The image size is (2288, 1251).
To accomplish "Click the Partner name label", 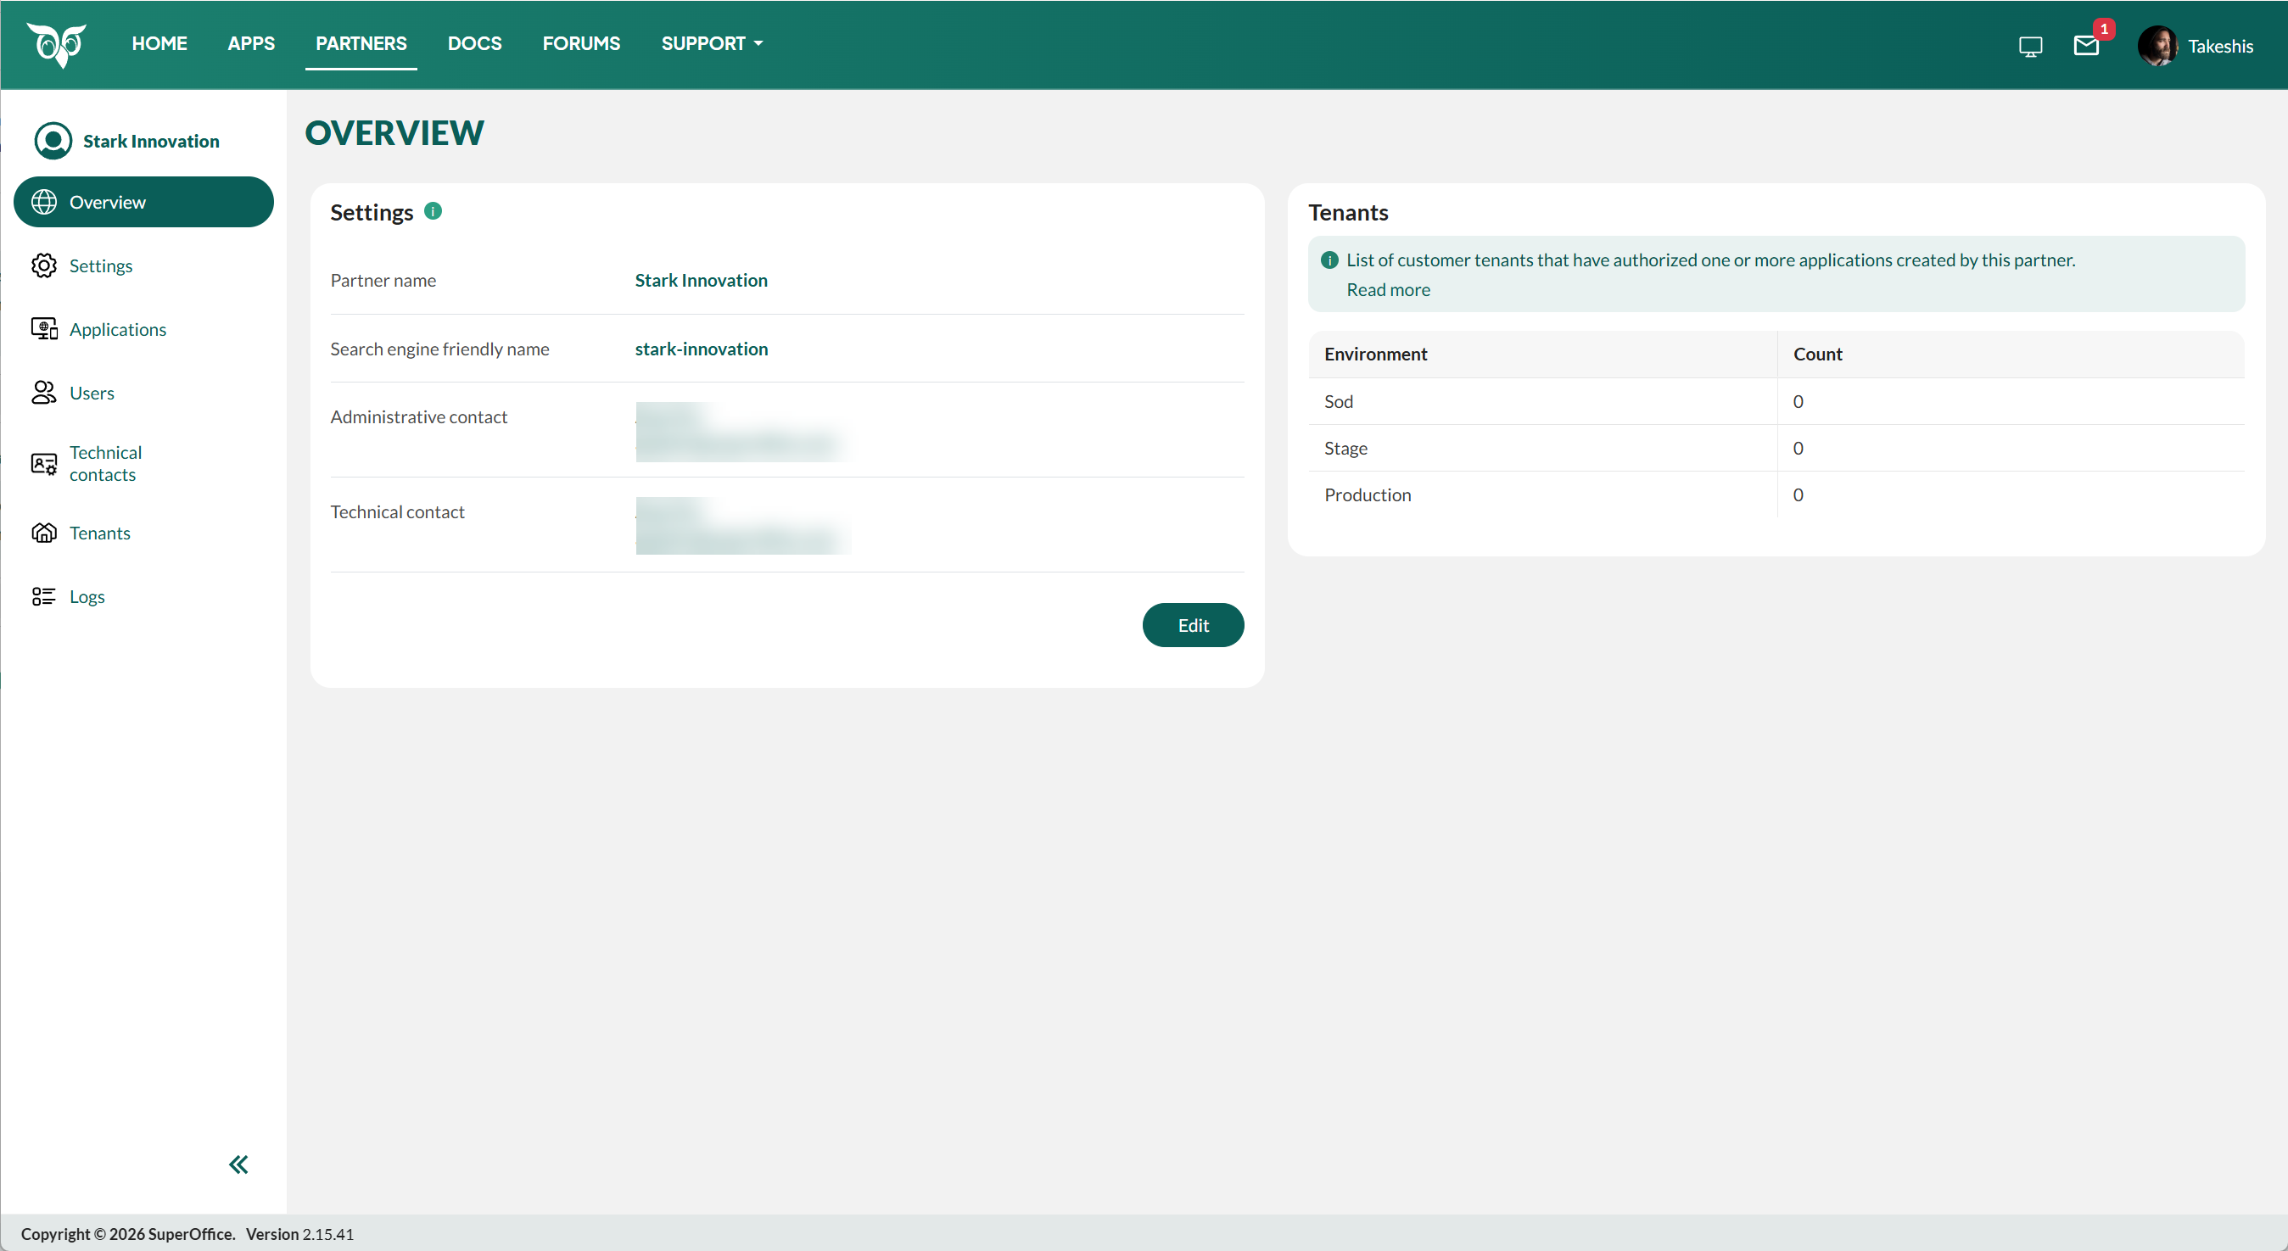I will (383, 281).
